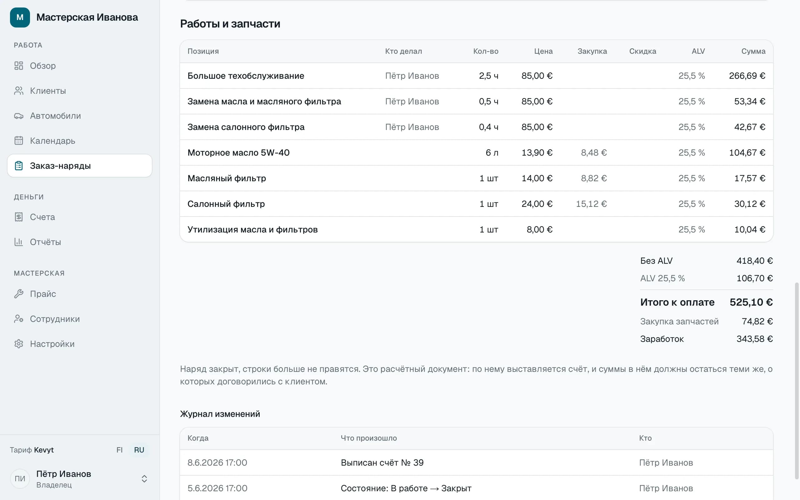Screen dimensions: 800x500
Task: Open the Счета page
Action: (80, 217)
